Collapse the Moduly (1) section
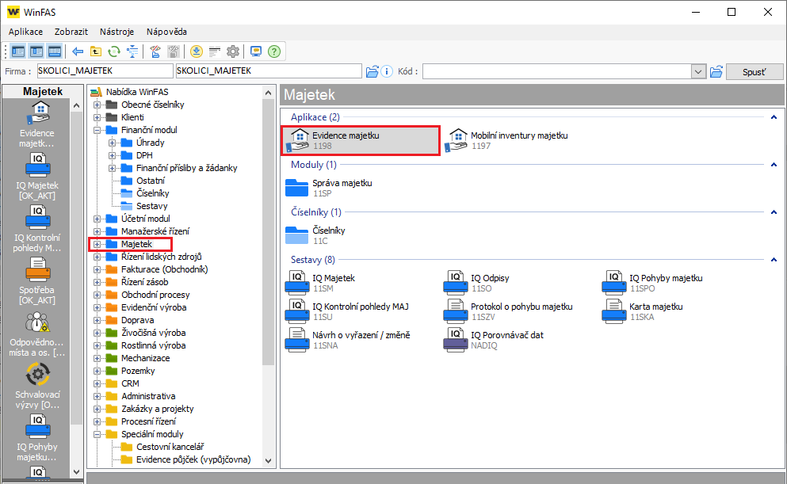The width and height of the screenshot is (787, 484). pos(774,165)
